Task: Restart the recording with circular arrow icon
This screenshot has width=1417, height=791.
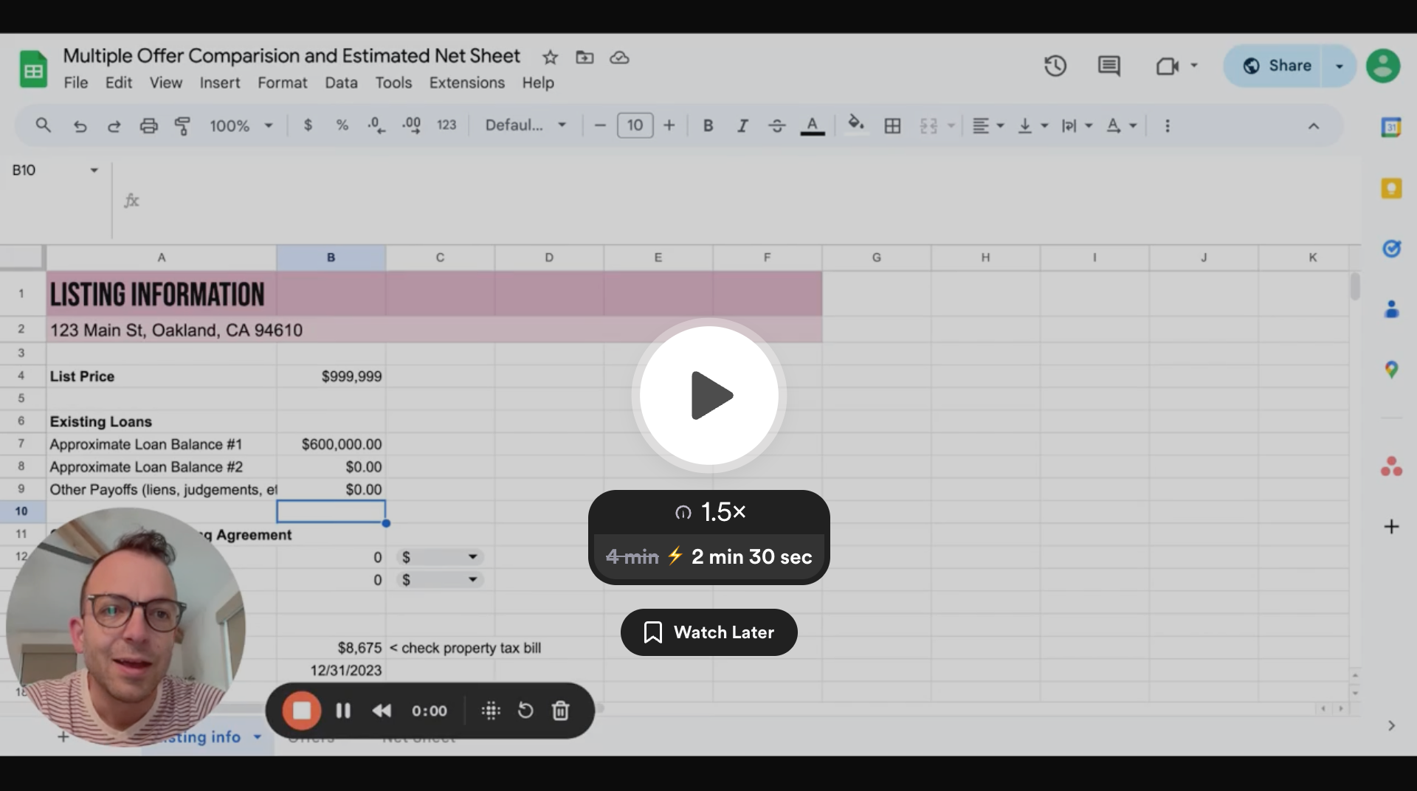Action: click(x=525, y=711)
